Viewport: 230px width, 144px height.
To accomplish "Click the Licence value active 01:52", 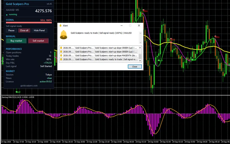I will point(46,82).
